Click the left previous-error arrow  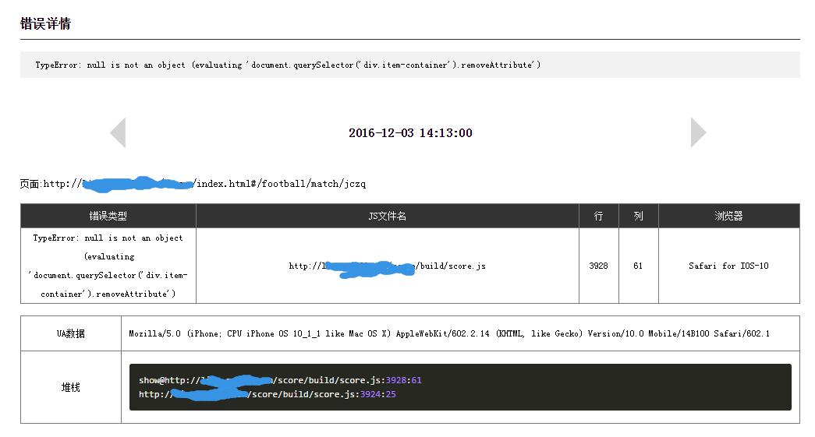pyautogui.click(x=118, y=132)
